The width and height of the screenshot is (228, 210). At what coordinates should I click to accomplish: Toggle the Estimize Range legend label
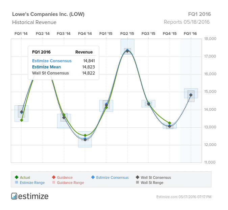pyautogui.click(x=32, y=183)
